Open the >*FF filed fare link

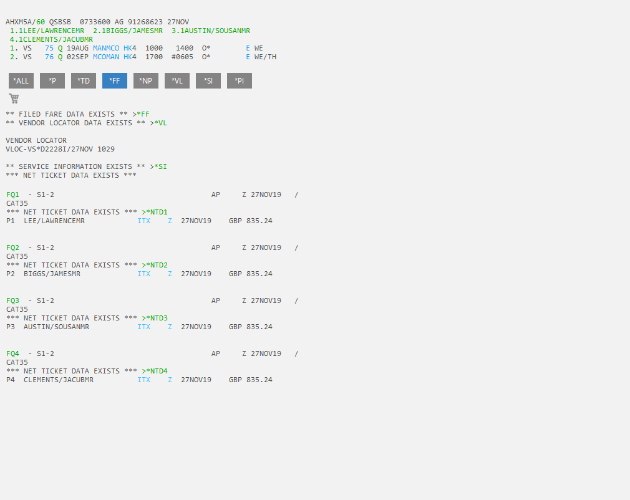pos(141,114)
